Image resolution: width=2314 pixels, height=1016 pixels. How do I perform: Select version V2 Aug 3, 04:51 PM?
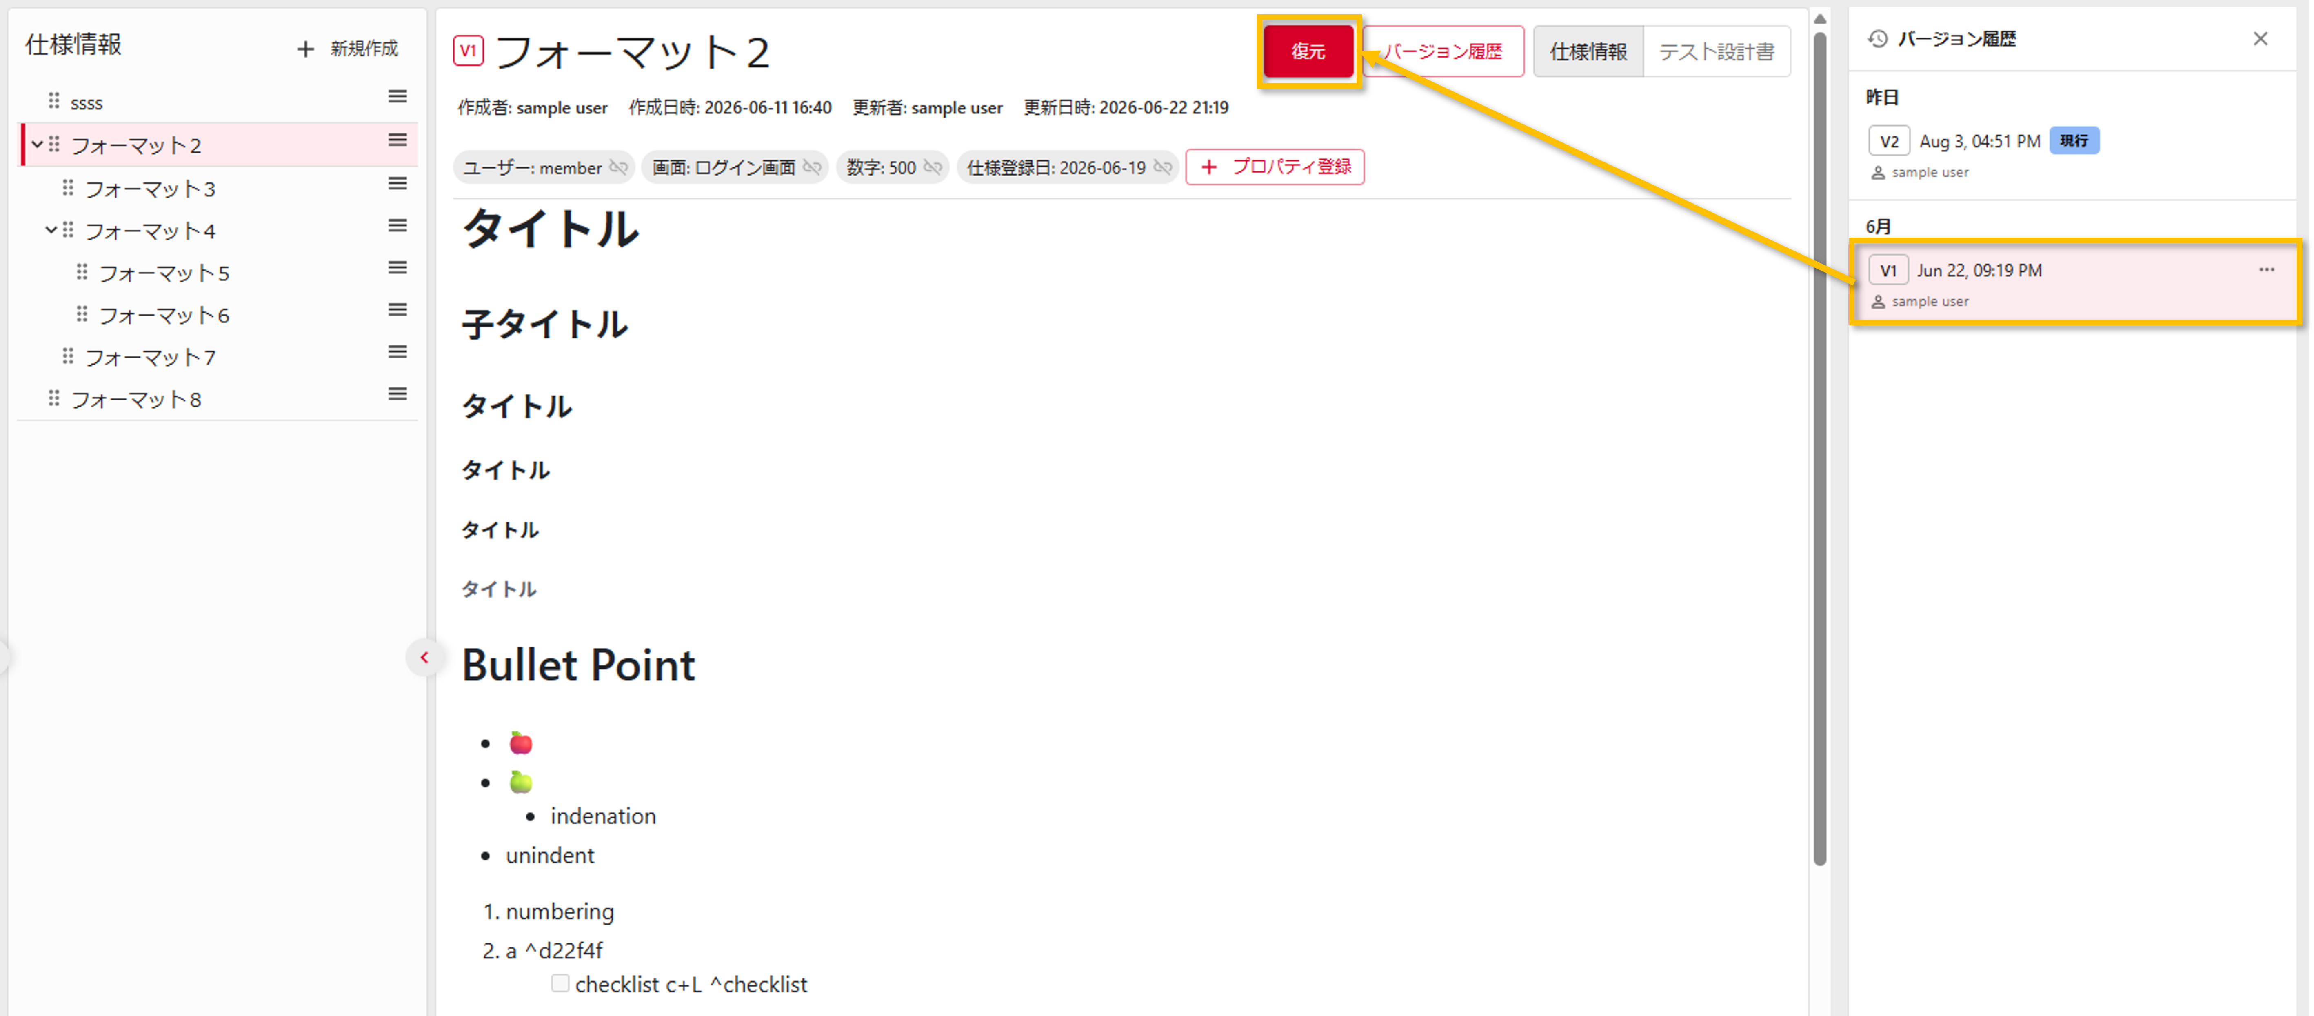tap(2072, 153)
